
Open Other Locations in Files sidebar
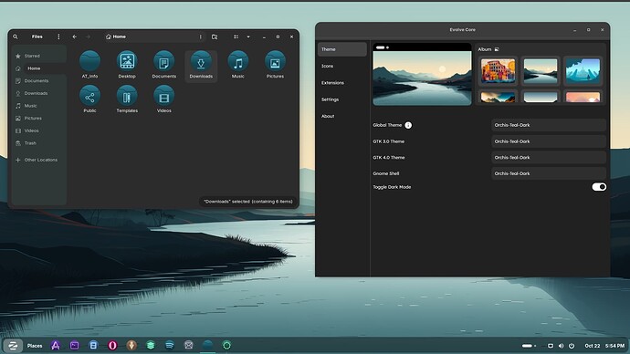[39, 160]
